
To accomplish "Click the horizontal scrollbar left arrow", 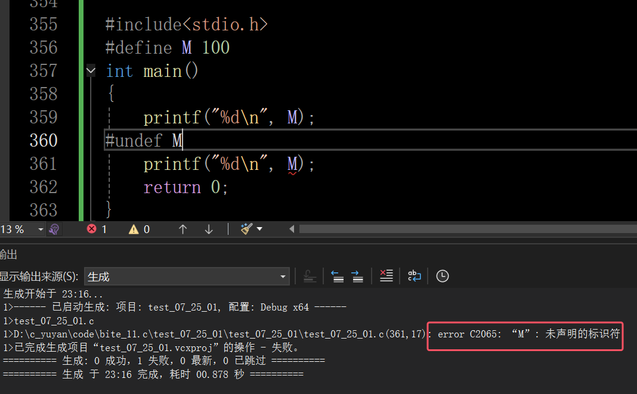I will [x=292, y=229].
